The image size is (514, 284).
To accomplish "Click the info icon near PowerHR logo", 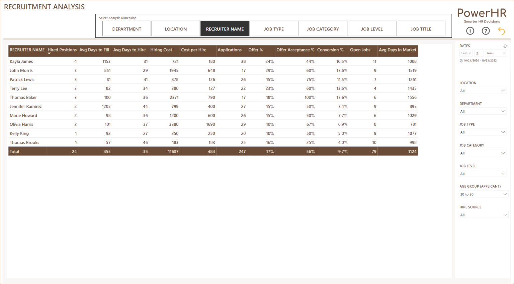I will (470, 31).
